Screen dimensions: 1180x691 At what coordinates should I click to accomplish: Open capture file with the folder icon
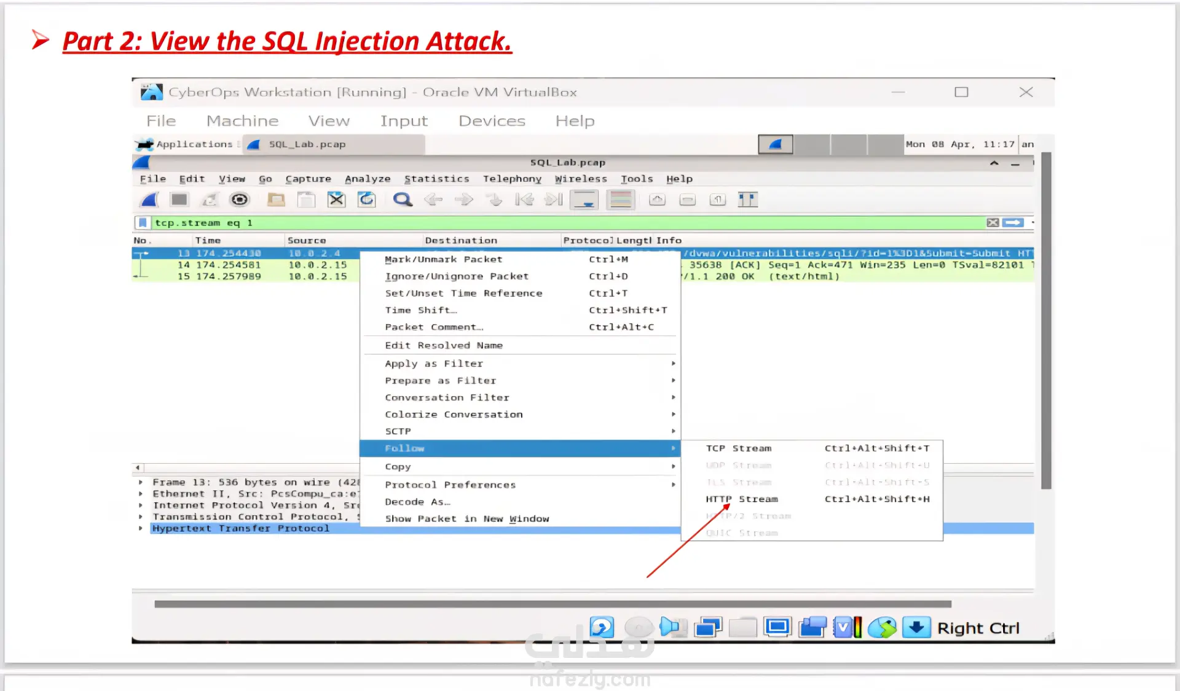(276, 200)
